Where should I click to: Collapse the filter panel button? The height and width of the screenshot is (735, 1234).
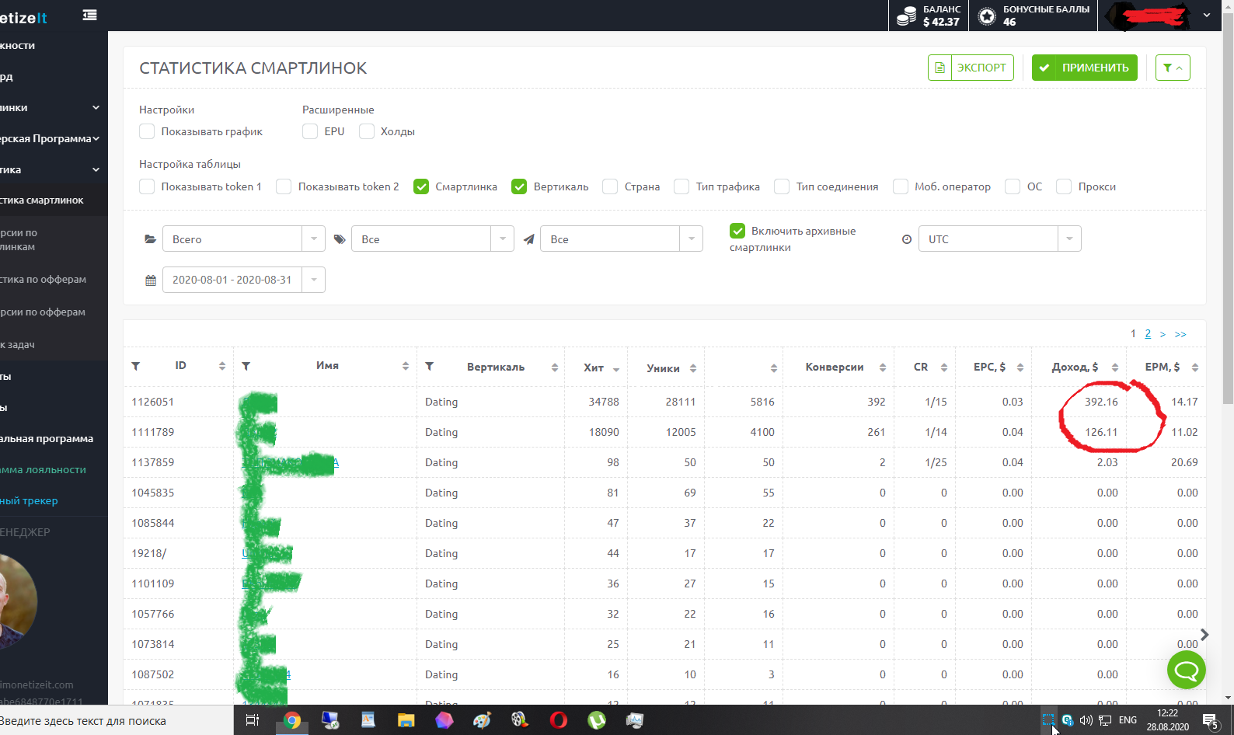(x=1173, y=68)
